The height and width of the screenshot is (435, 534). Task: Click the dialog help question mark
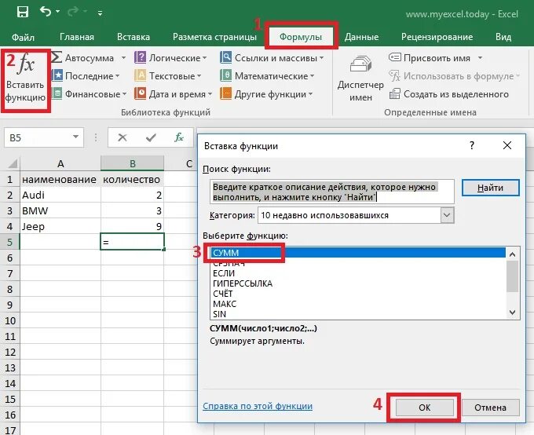pos(472,145)
